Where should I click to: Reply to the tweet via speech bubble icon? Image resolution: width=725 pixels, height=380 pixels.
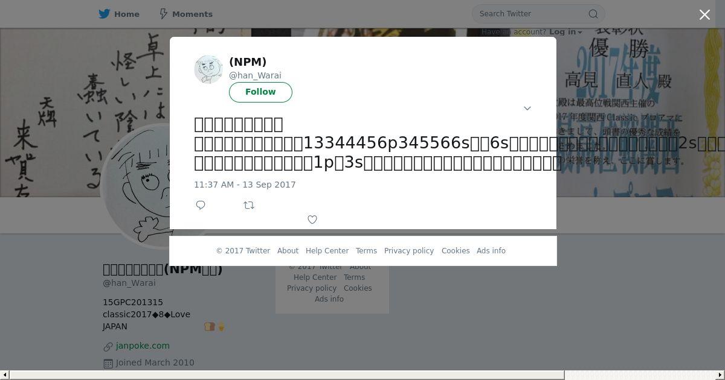click(201, 205)
